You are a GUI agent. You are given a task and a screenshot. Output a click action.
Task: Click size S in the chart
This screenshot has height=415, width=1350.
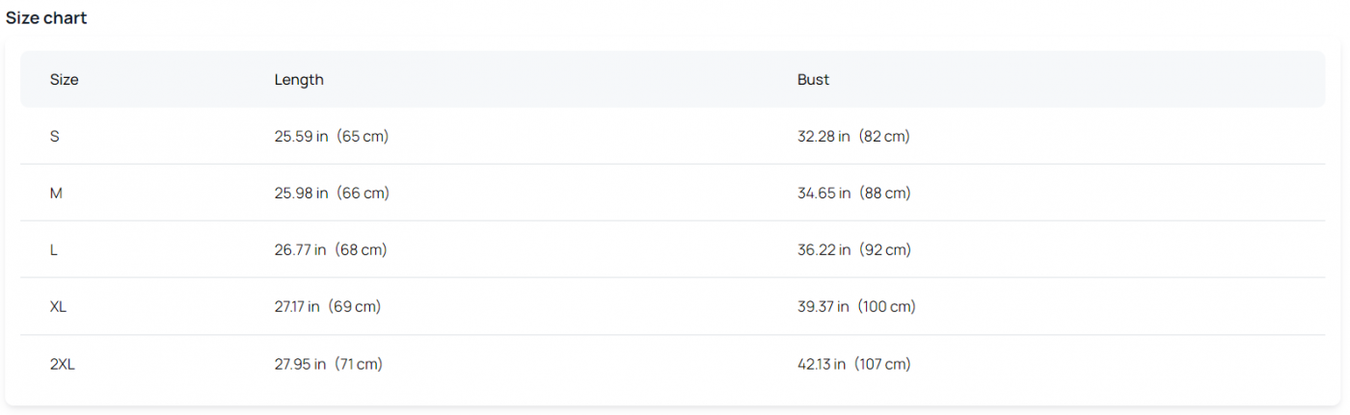click(54, 137)
